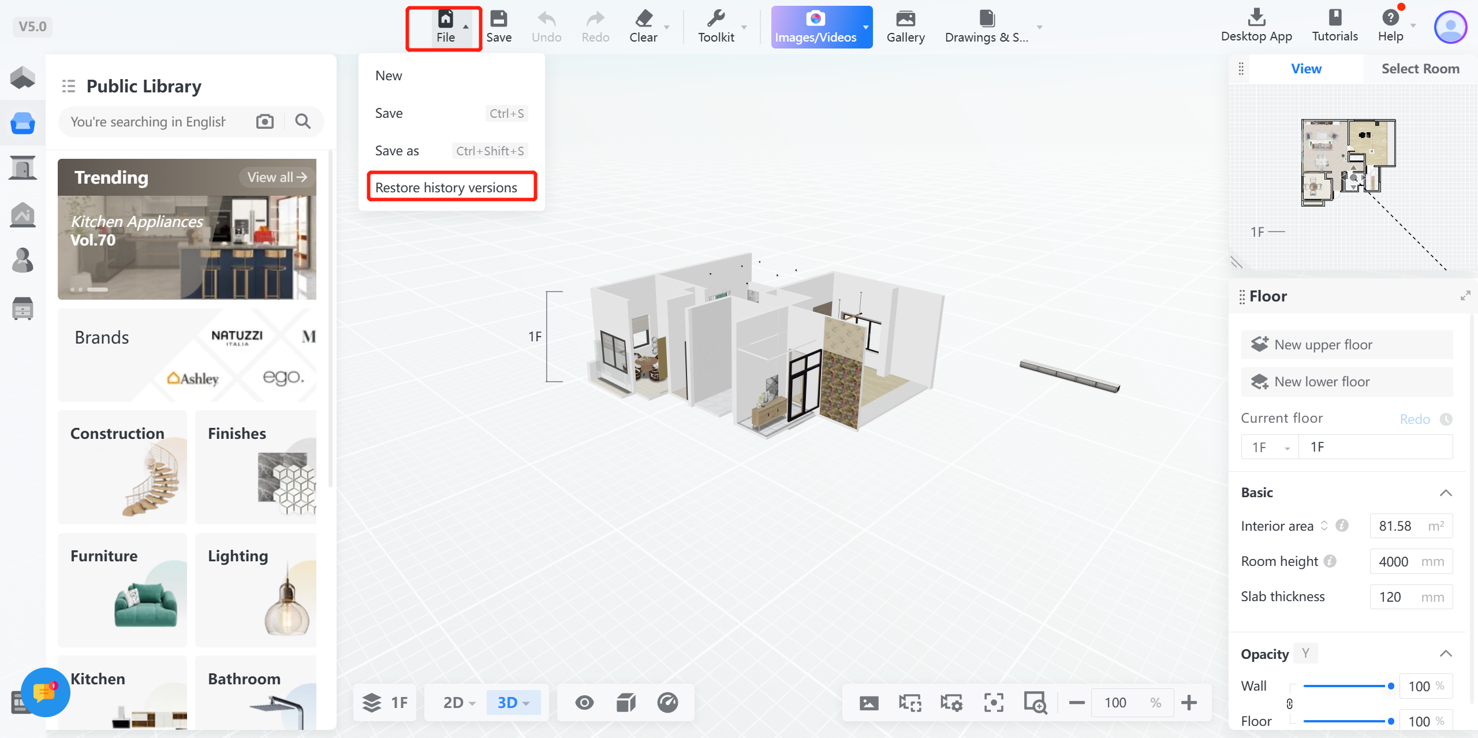Click New upper floor button
This screenshot has width=1478, height=738.
pos(1346,345)
